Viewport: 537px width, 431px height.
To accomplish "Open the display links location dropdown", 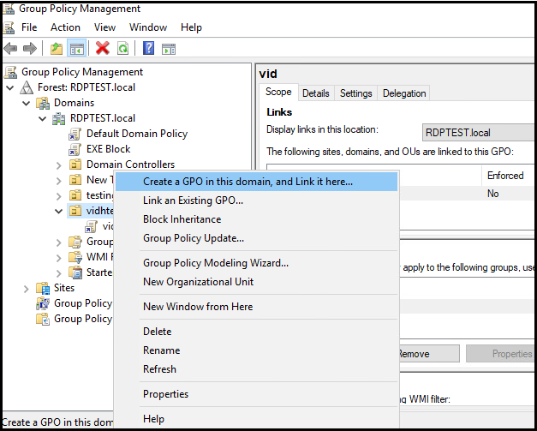I will (478, 133).
